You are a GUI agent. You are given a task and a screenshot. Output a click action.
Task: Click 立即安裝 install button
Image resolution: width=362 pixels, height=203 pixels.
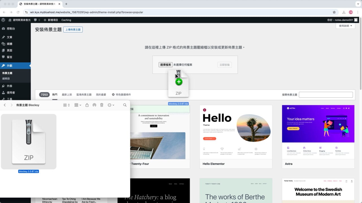[x=225, y=65]
